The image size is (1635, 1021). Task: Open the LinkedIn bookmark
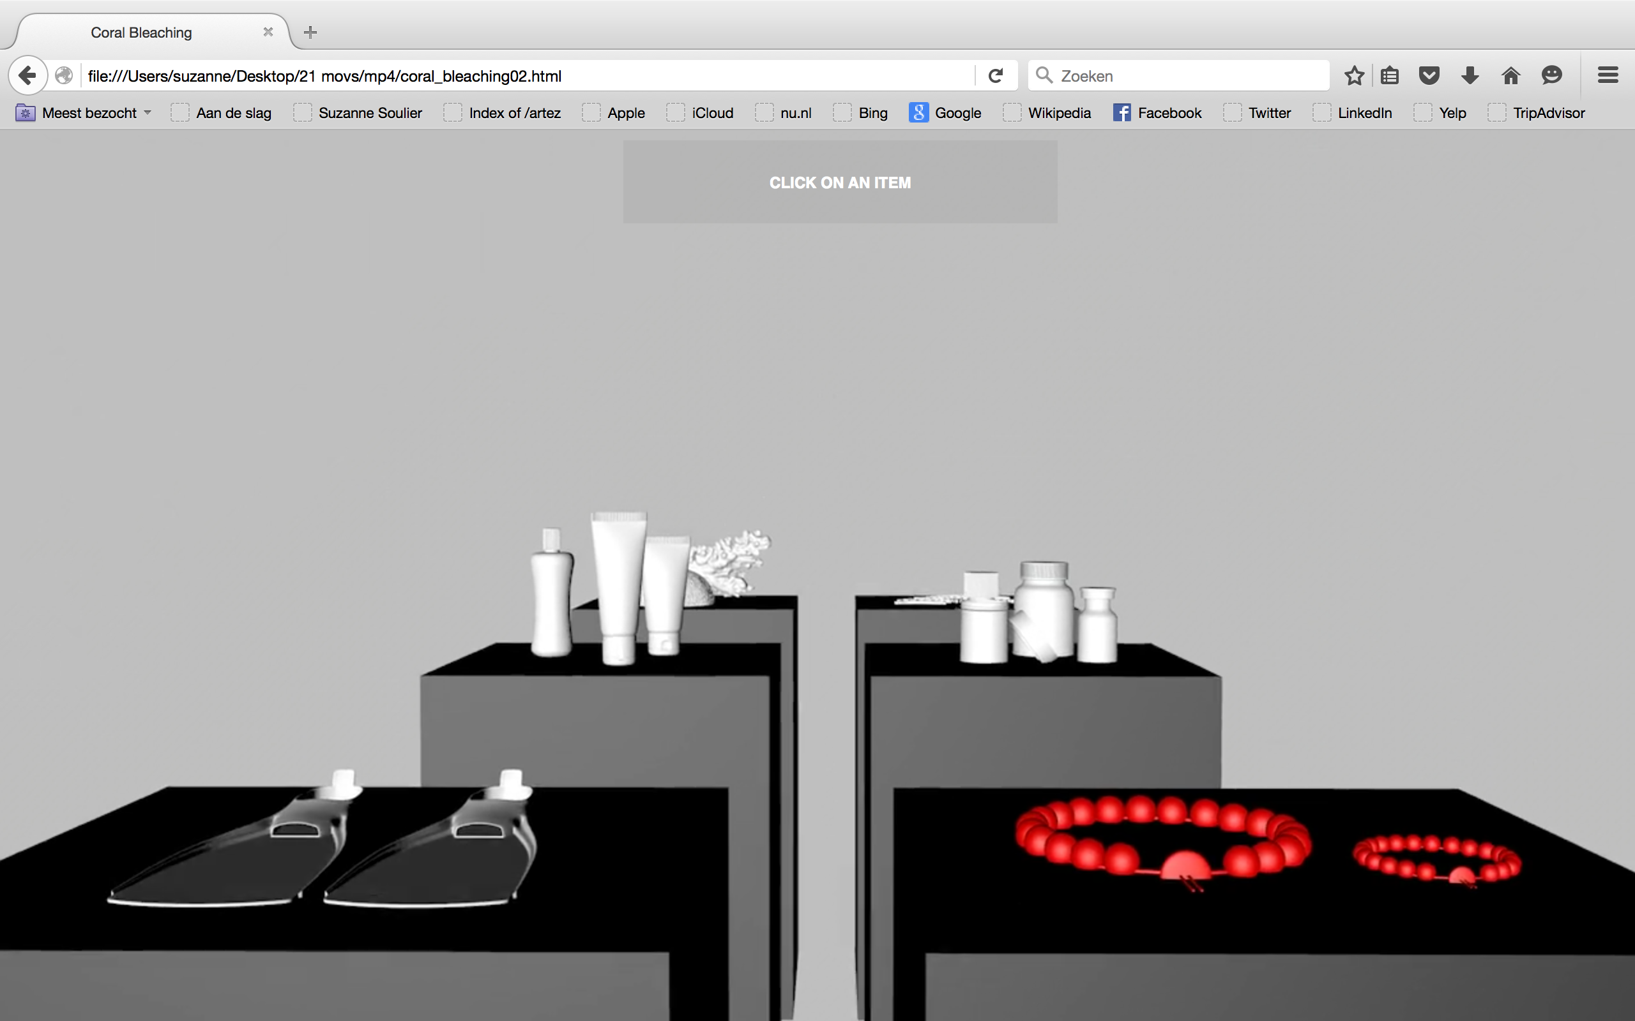pyautogui.click(x=1353, y=113)
